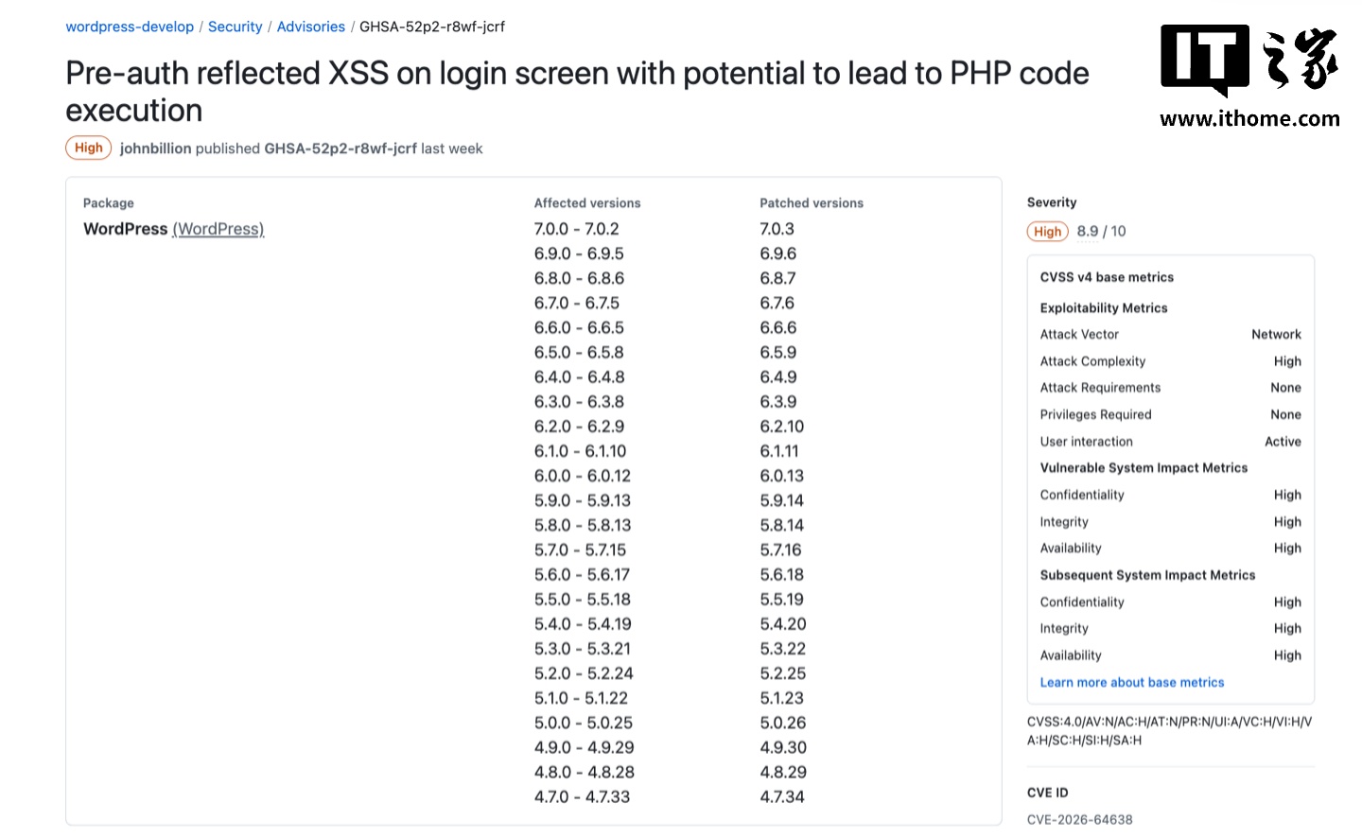The width and height of the screenshot is (1362, 838).
Task: Open the Advisories breadcrumb link
Action: click(x=310, y=26)
